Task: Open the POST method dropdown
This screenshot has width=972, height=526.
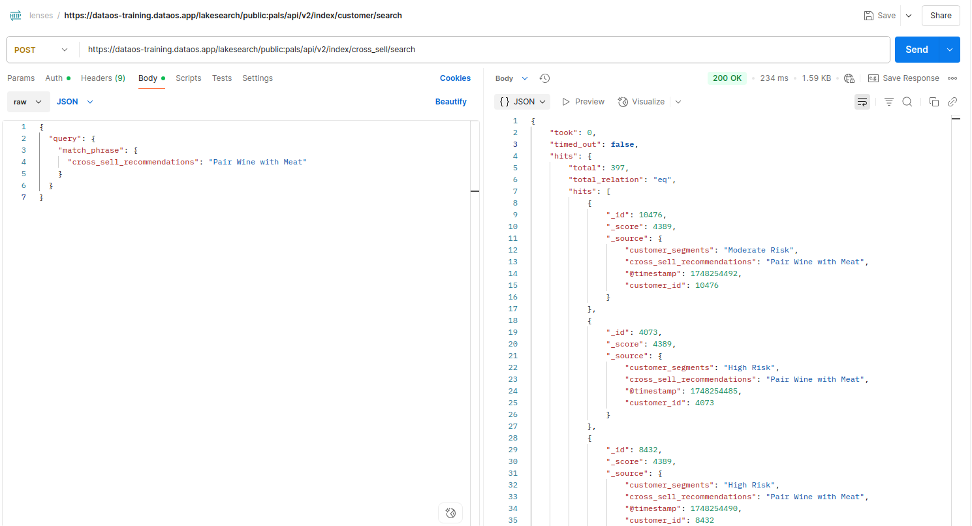Action: 42,50
